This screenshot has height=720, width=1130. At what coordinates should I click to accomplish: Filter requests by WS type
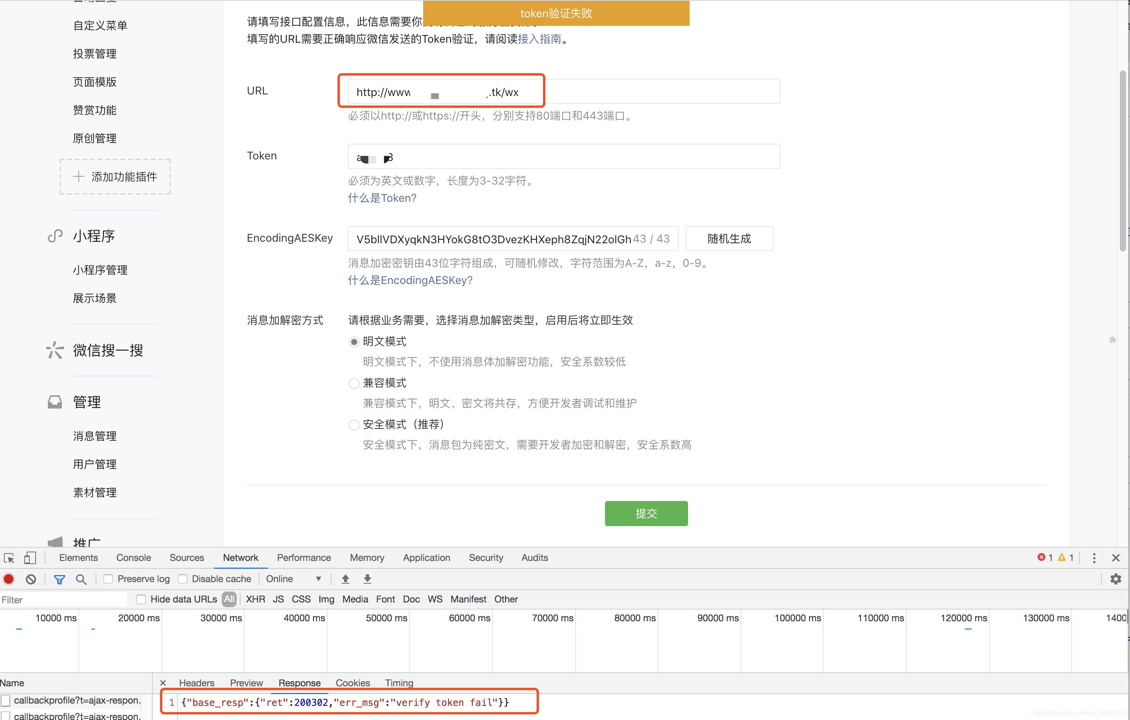pos(435,599)
